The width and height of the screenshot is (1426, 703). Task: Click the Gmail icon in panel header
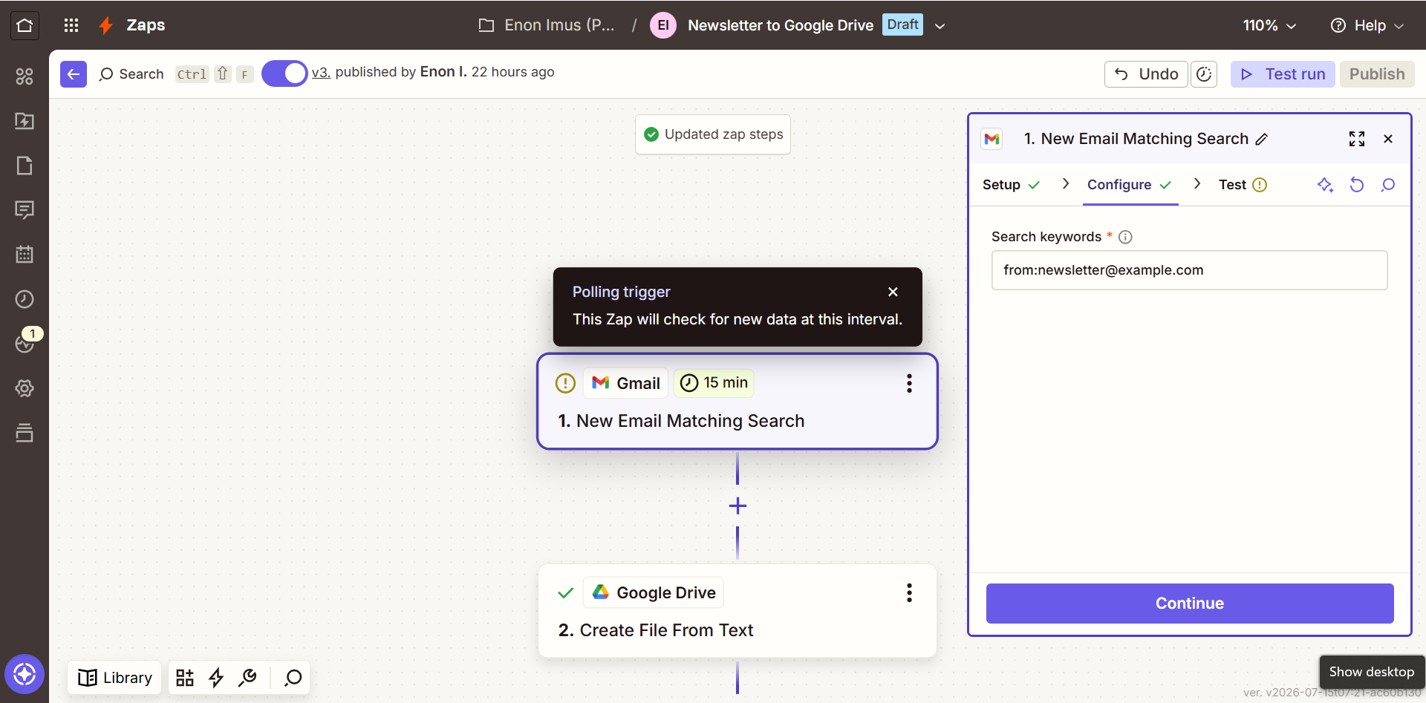(x=992, y=139)
